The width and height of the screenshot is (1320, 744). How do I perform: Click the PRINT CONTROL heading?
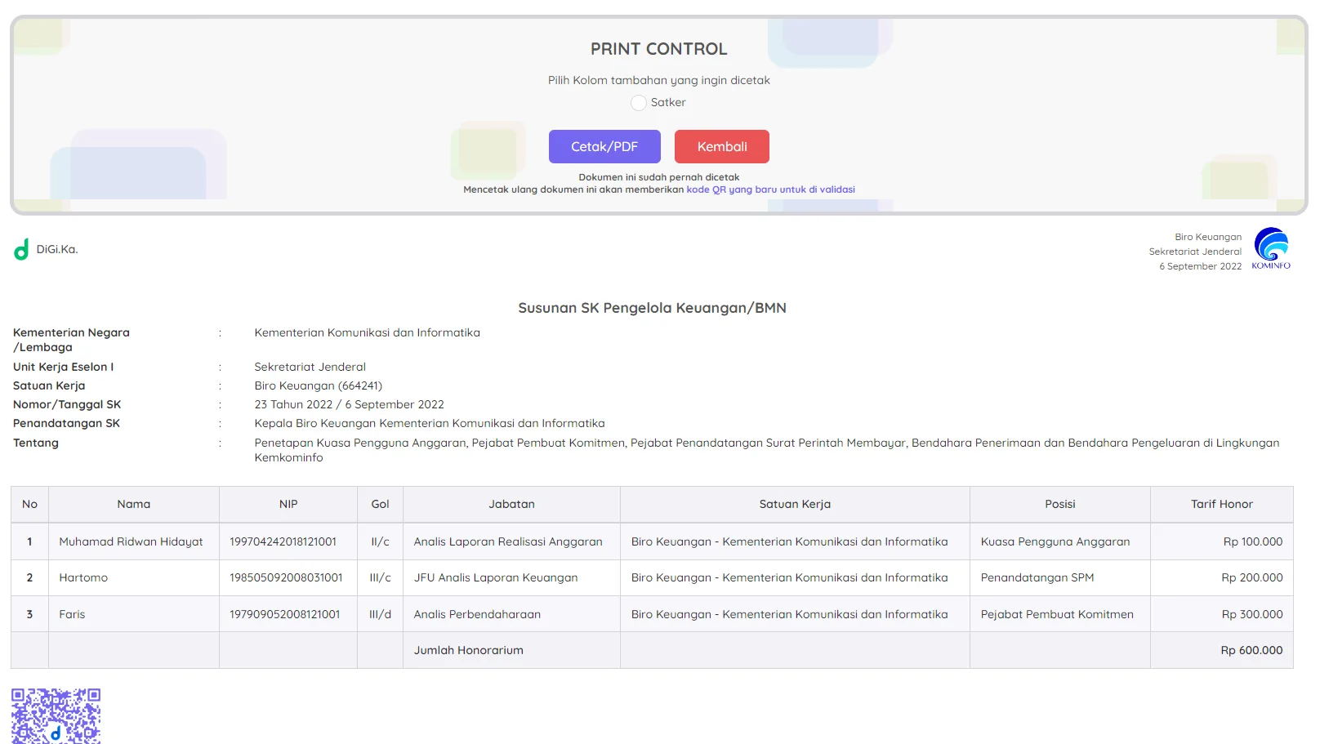click(658, 49)
